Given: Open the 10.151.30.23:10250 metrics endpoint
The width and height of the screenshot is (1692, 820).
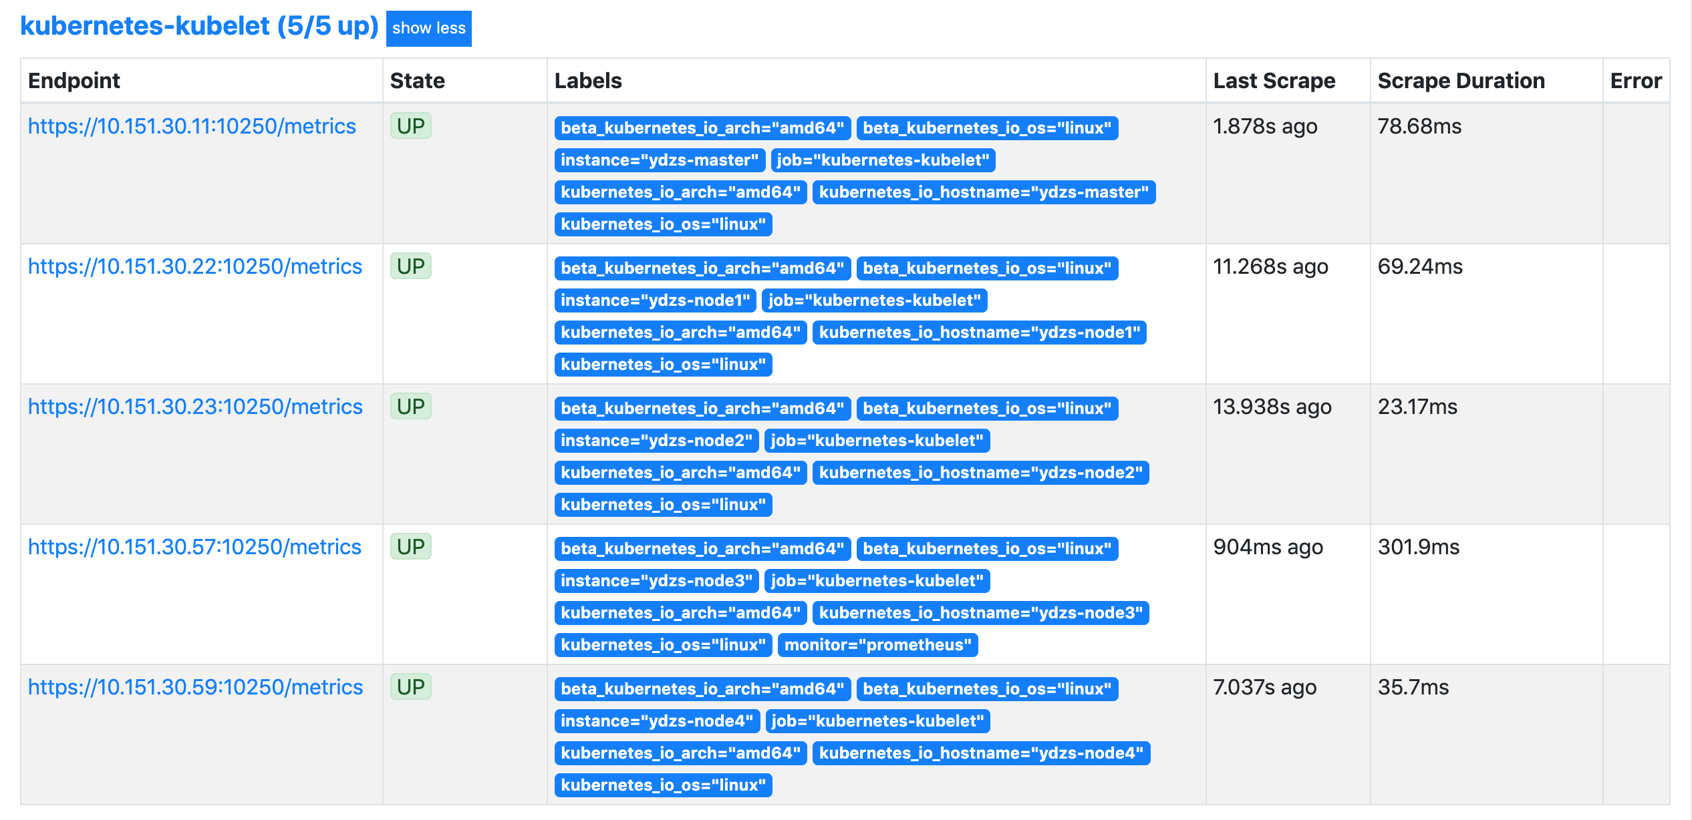Looking at the screenshot, I should pos(194,407).
